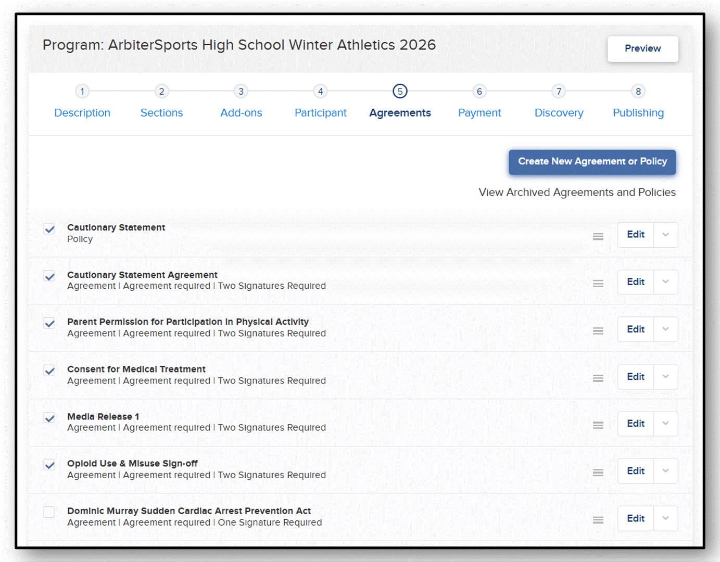Screen dimensions: 720x562
Task: Open View Archived Agreements and Policies
Action: tap(577, 193)
